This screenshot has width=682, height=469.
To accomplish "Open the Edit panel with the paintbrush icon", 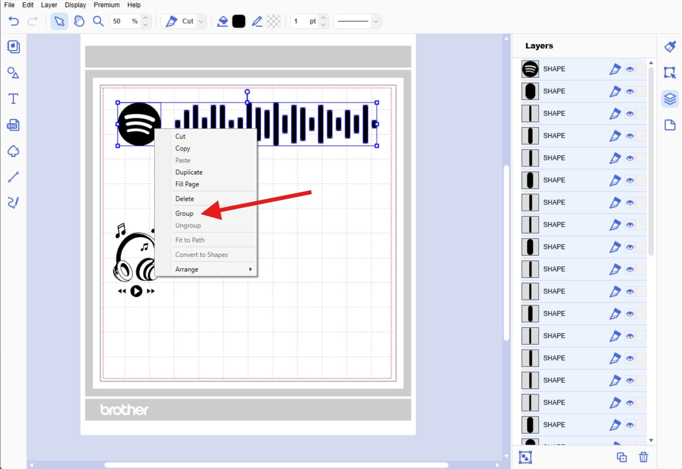I will click(670, 46).
